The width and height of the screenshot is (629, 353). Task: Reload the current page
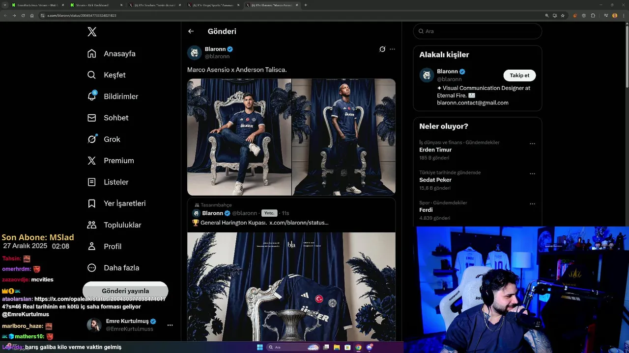[x=23, y=16]
